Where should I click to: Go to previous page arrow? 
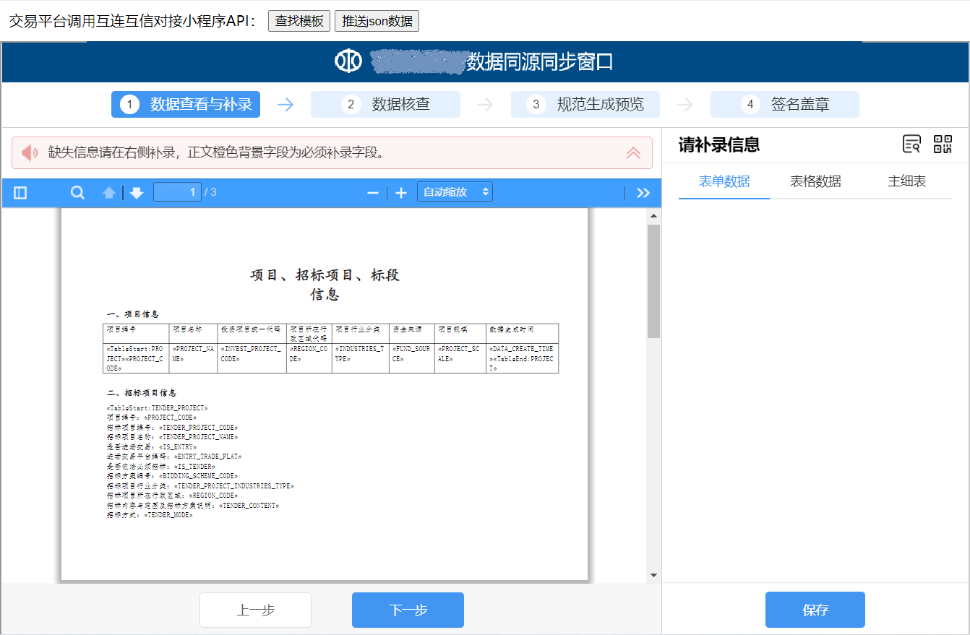(x=109, y=193)
